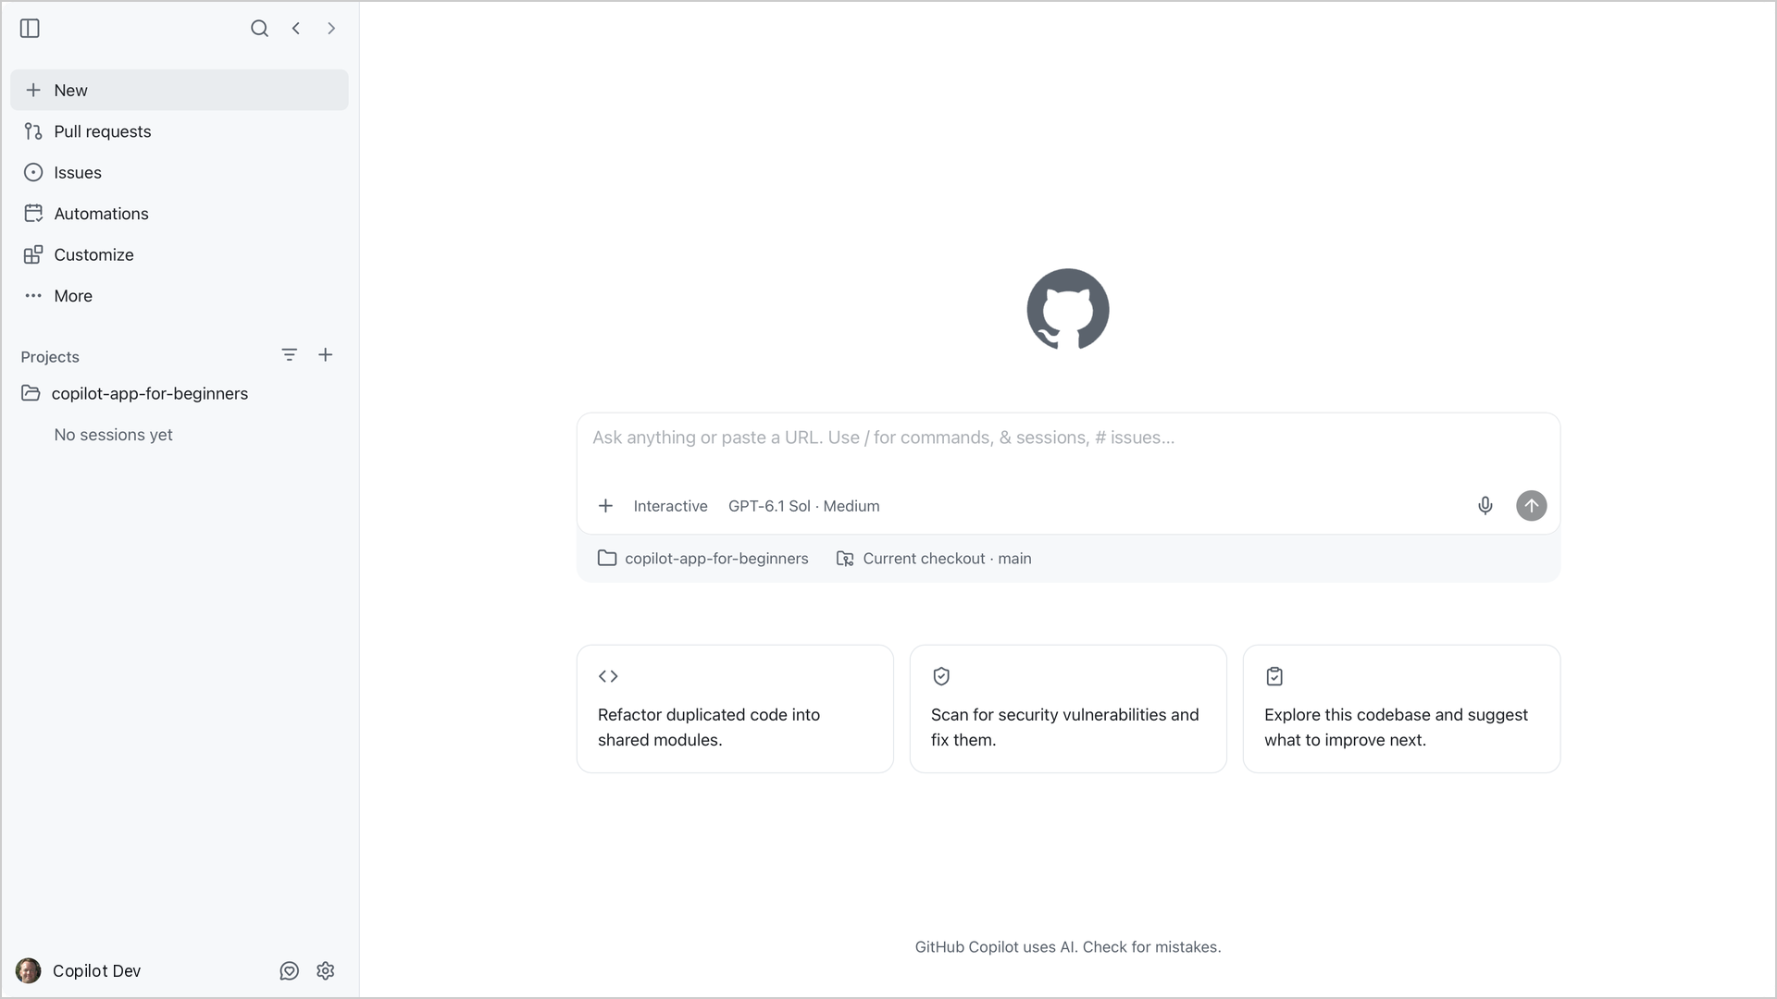
Task: Go forward with the right chevron
Action: pos(331,29)
